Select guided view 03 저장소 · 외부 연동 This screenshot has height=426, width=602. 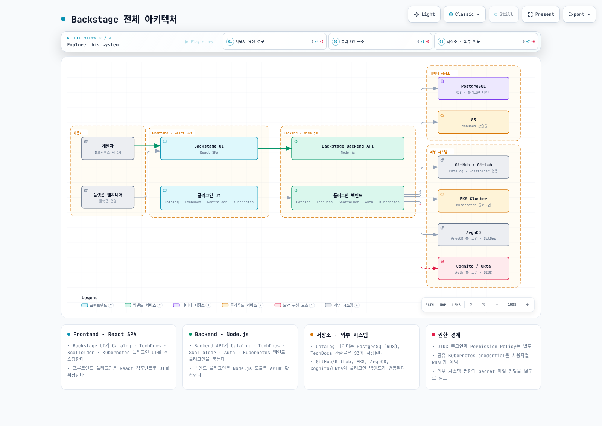click(486, 41)
